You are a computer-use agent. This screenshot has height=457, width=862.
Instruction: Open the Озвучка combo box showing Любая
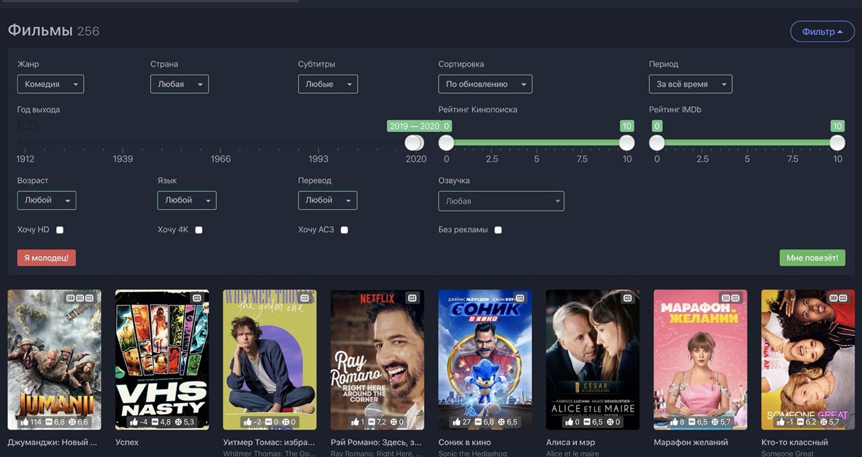(x=501, y=201)
